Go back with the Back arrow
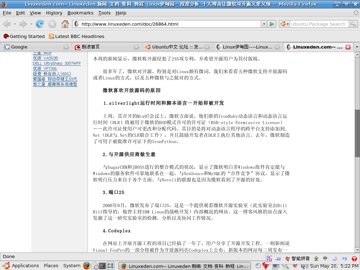The width and height of the screenshot is (360, 270). (7, 24)
